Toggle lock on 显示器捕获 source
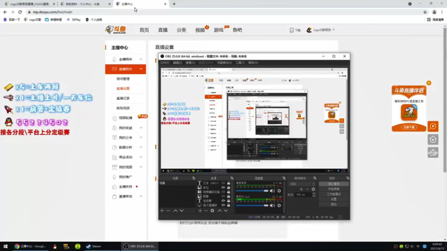This screenshot has height=251, width=447. click(229, 205)
